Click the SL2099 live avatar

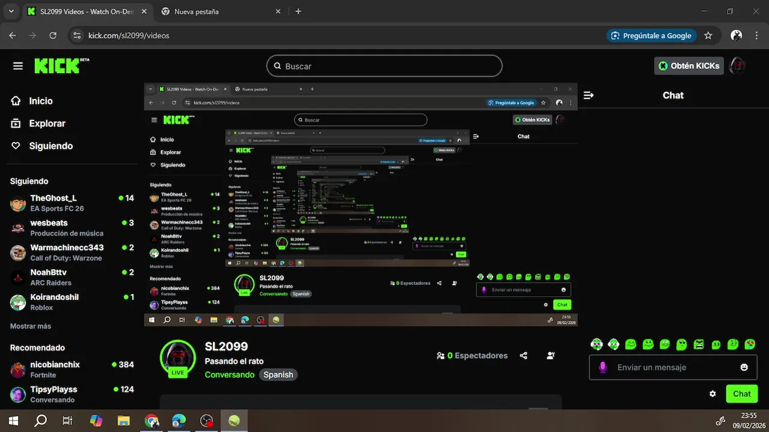pyautogui.click(x=178, y=358)
